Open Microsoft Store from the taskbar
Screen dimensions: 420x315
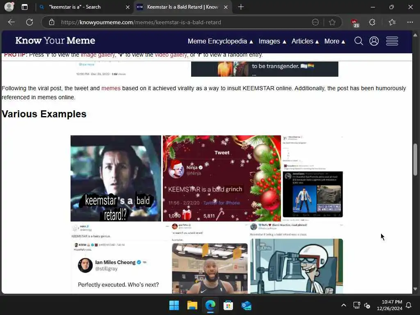[228, 305]
